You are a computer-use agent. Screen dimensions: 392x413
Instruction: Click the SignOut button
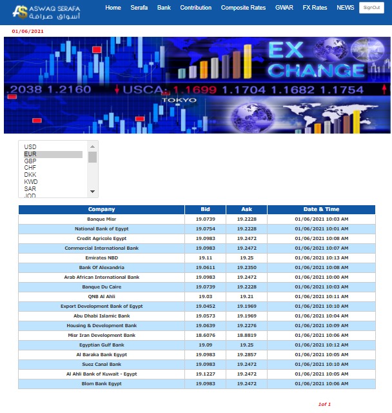pos(371,8)
